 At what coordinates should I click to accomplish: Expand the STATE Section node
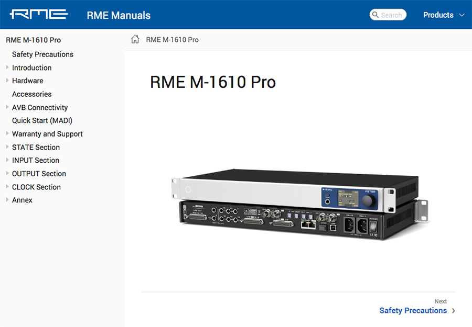pyautogui.click(x=7, y=147)
